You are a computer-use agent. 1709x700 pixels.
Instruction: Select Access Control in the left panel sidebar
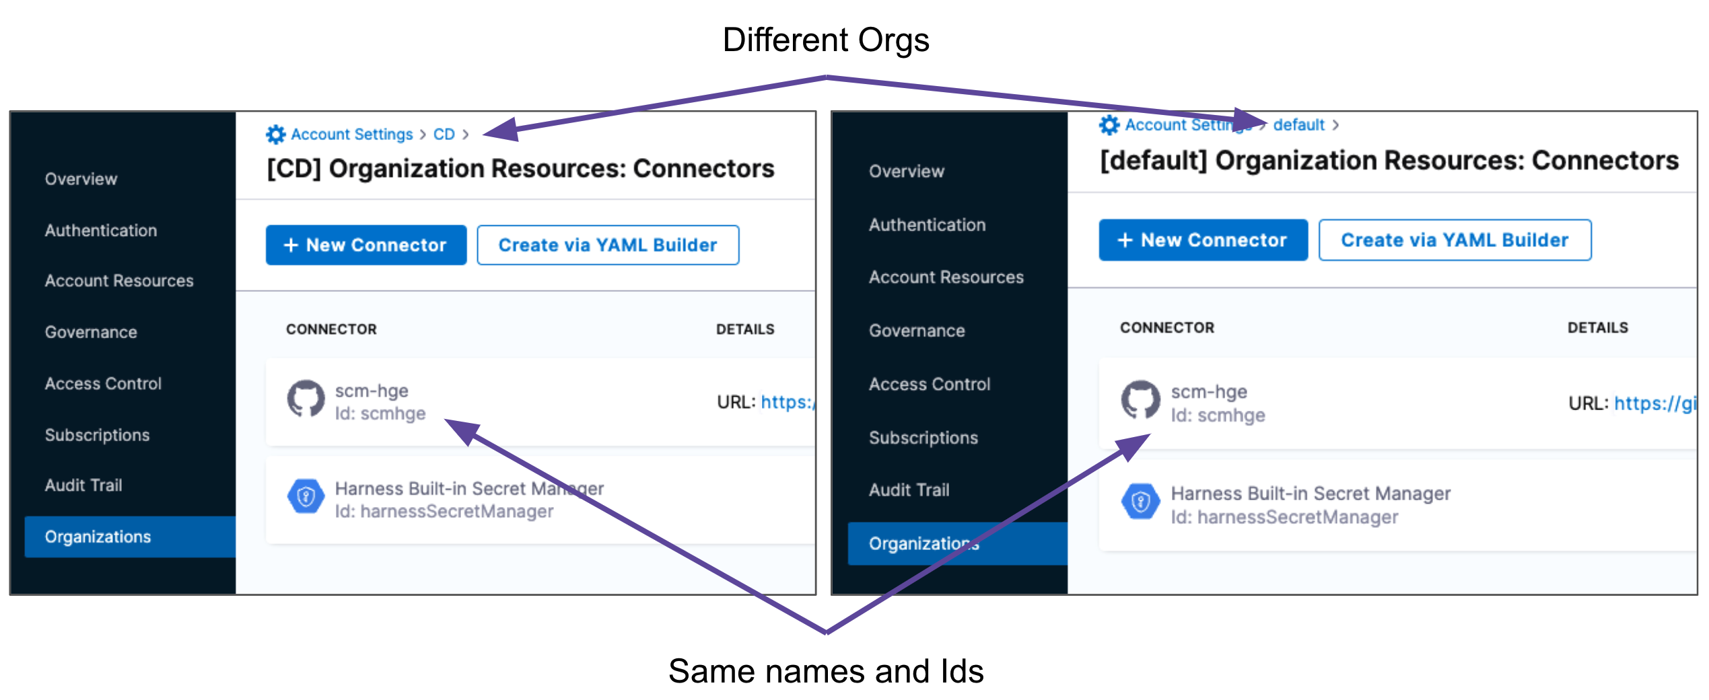tap(103, 384)
